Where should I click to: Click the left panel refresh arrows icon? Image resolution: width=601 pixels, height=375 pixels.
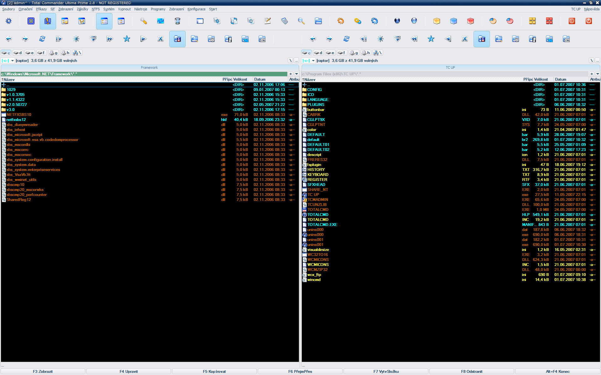(42, 39)
